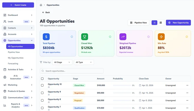Click the Search opportunities input field
This screenshot has height=111, width=194.
tap(72, 71)
